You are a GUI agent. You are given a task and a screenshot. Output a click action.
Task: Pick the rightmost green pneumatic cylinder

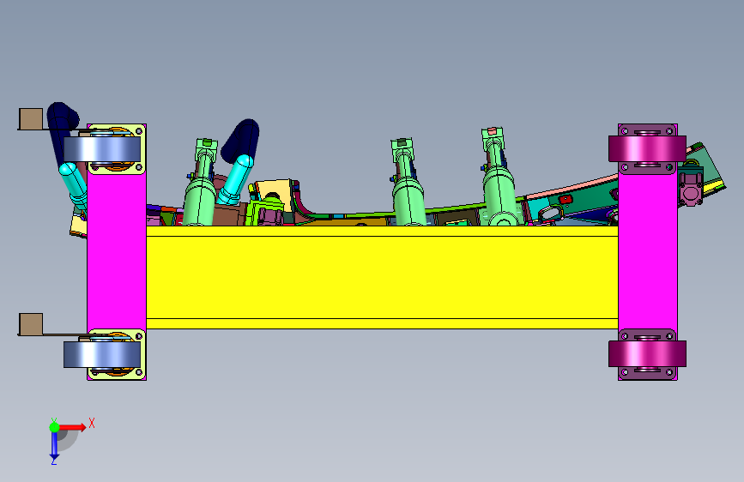[499, 177]
